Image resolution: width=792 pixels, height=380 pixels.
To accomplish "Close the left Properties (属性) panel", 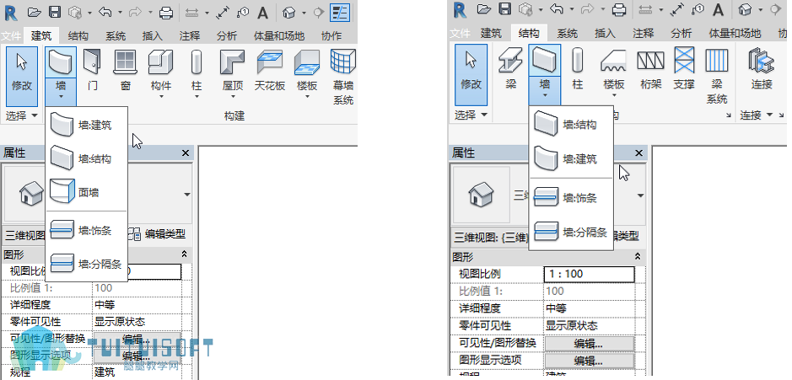I will (186, 153).
